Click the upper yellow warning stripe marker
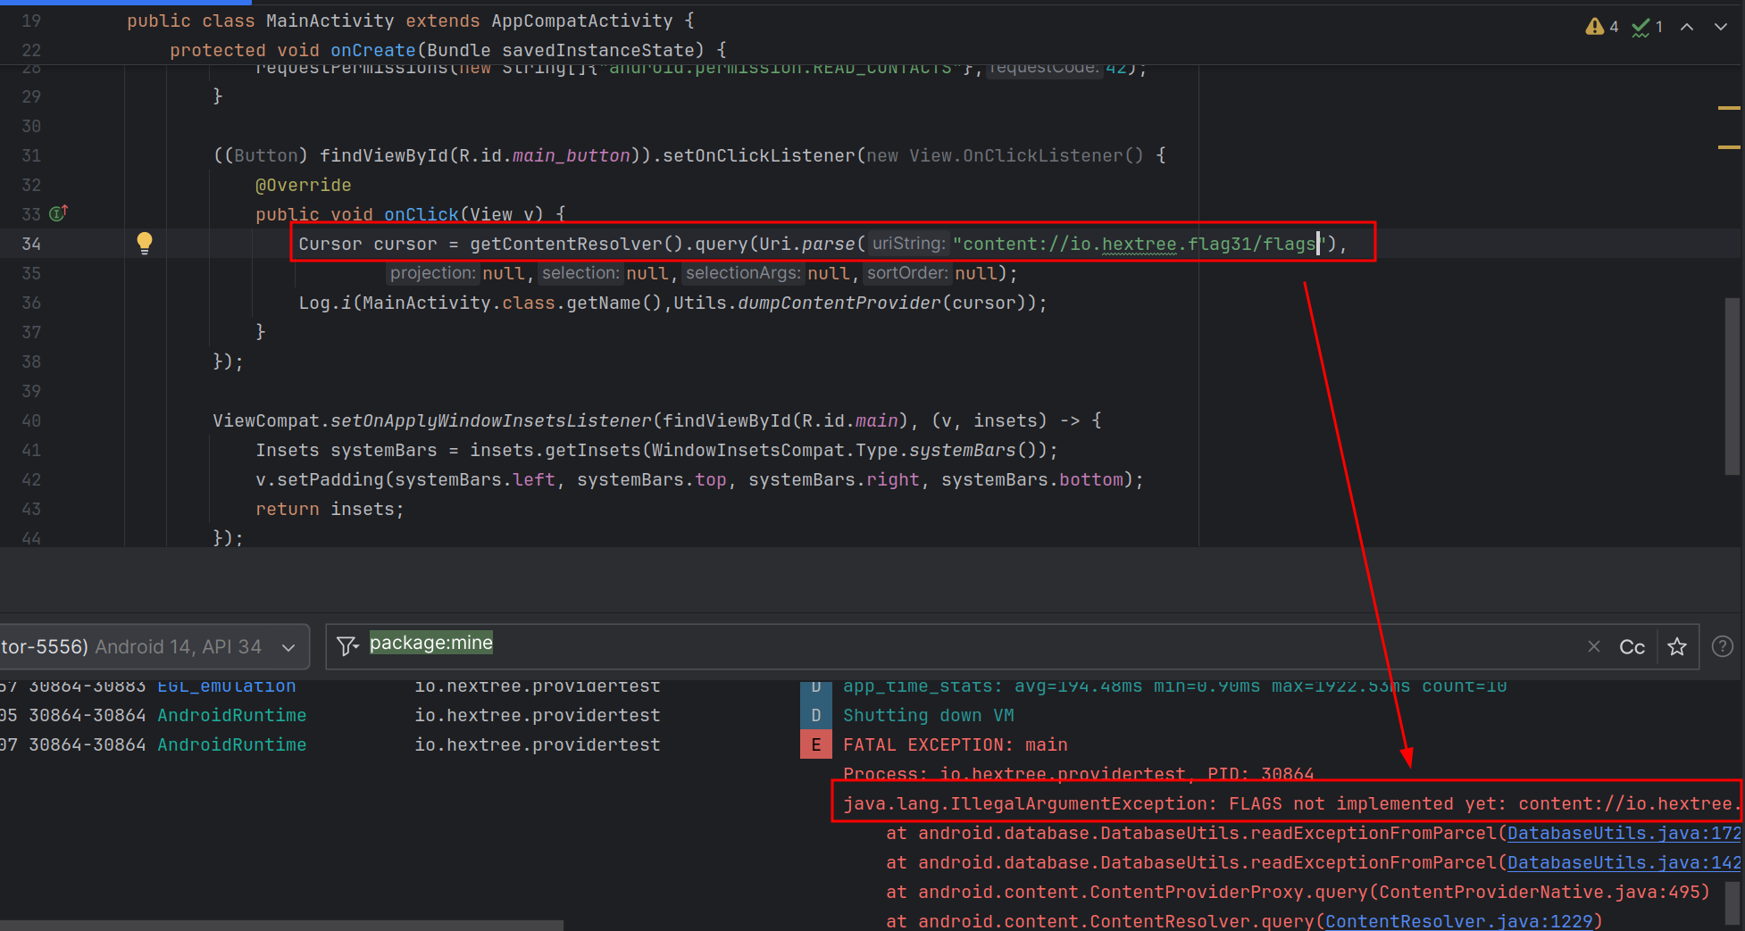The image size is (1745, 931). point(1729,108)
